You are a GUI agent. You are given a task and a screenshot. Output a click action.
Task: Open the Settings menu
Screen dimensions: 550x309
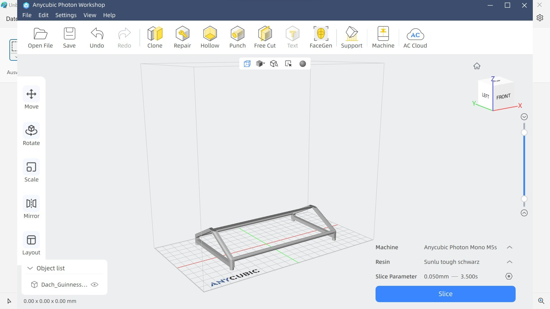(x=66, y=15)
